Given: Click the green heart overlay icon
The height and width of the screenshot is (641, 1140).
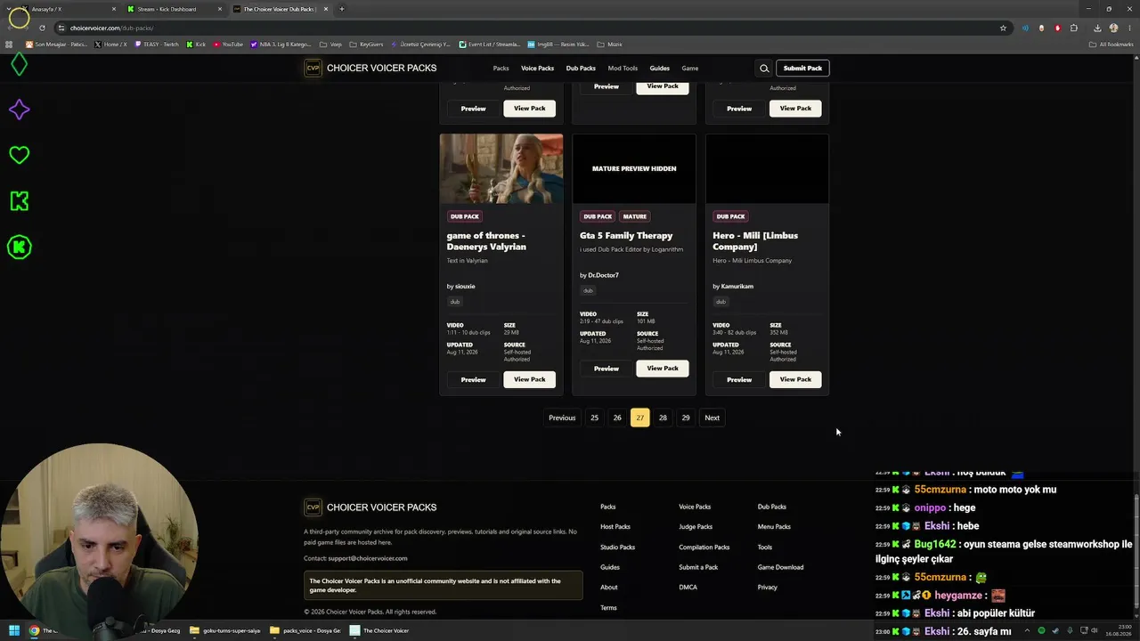Looking at the screenshot, I should tap(19, 155).
